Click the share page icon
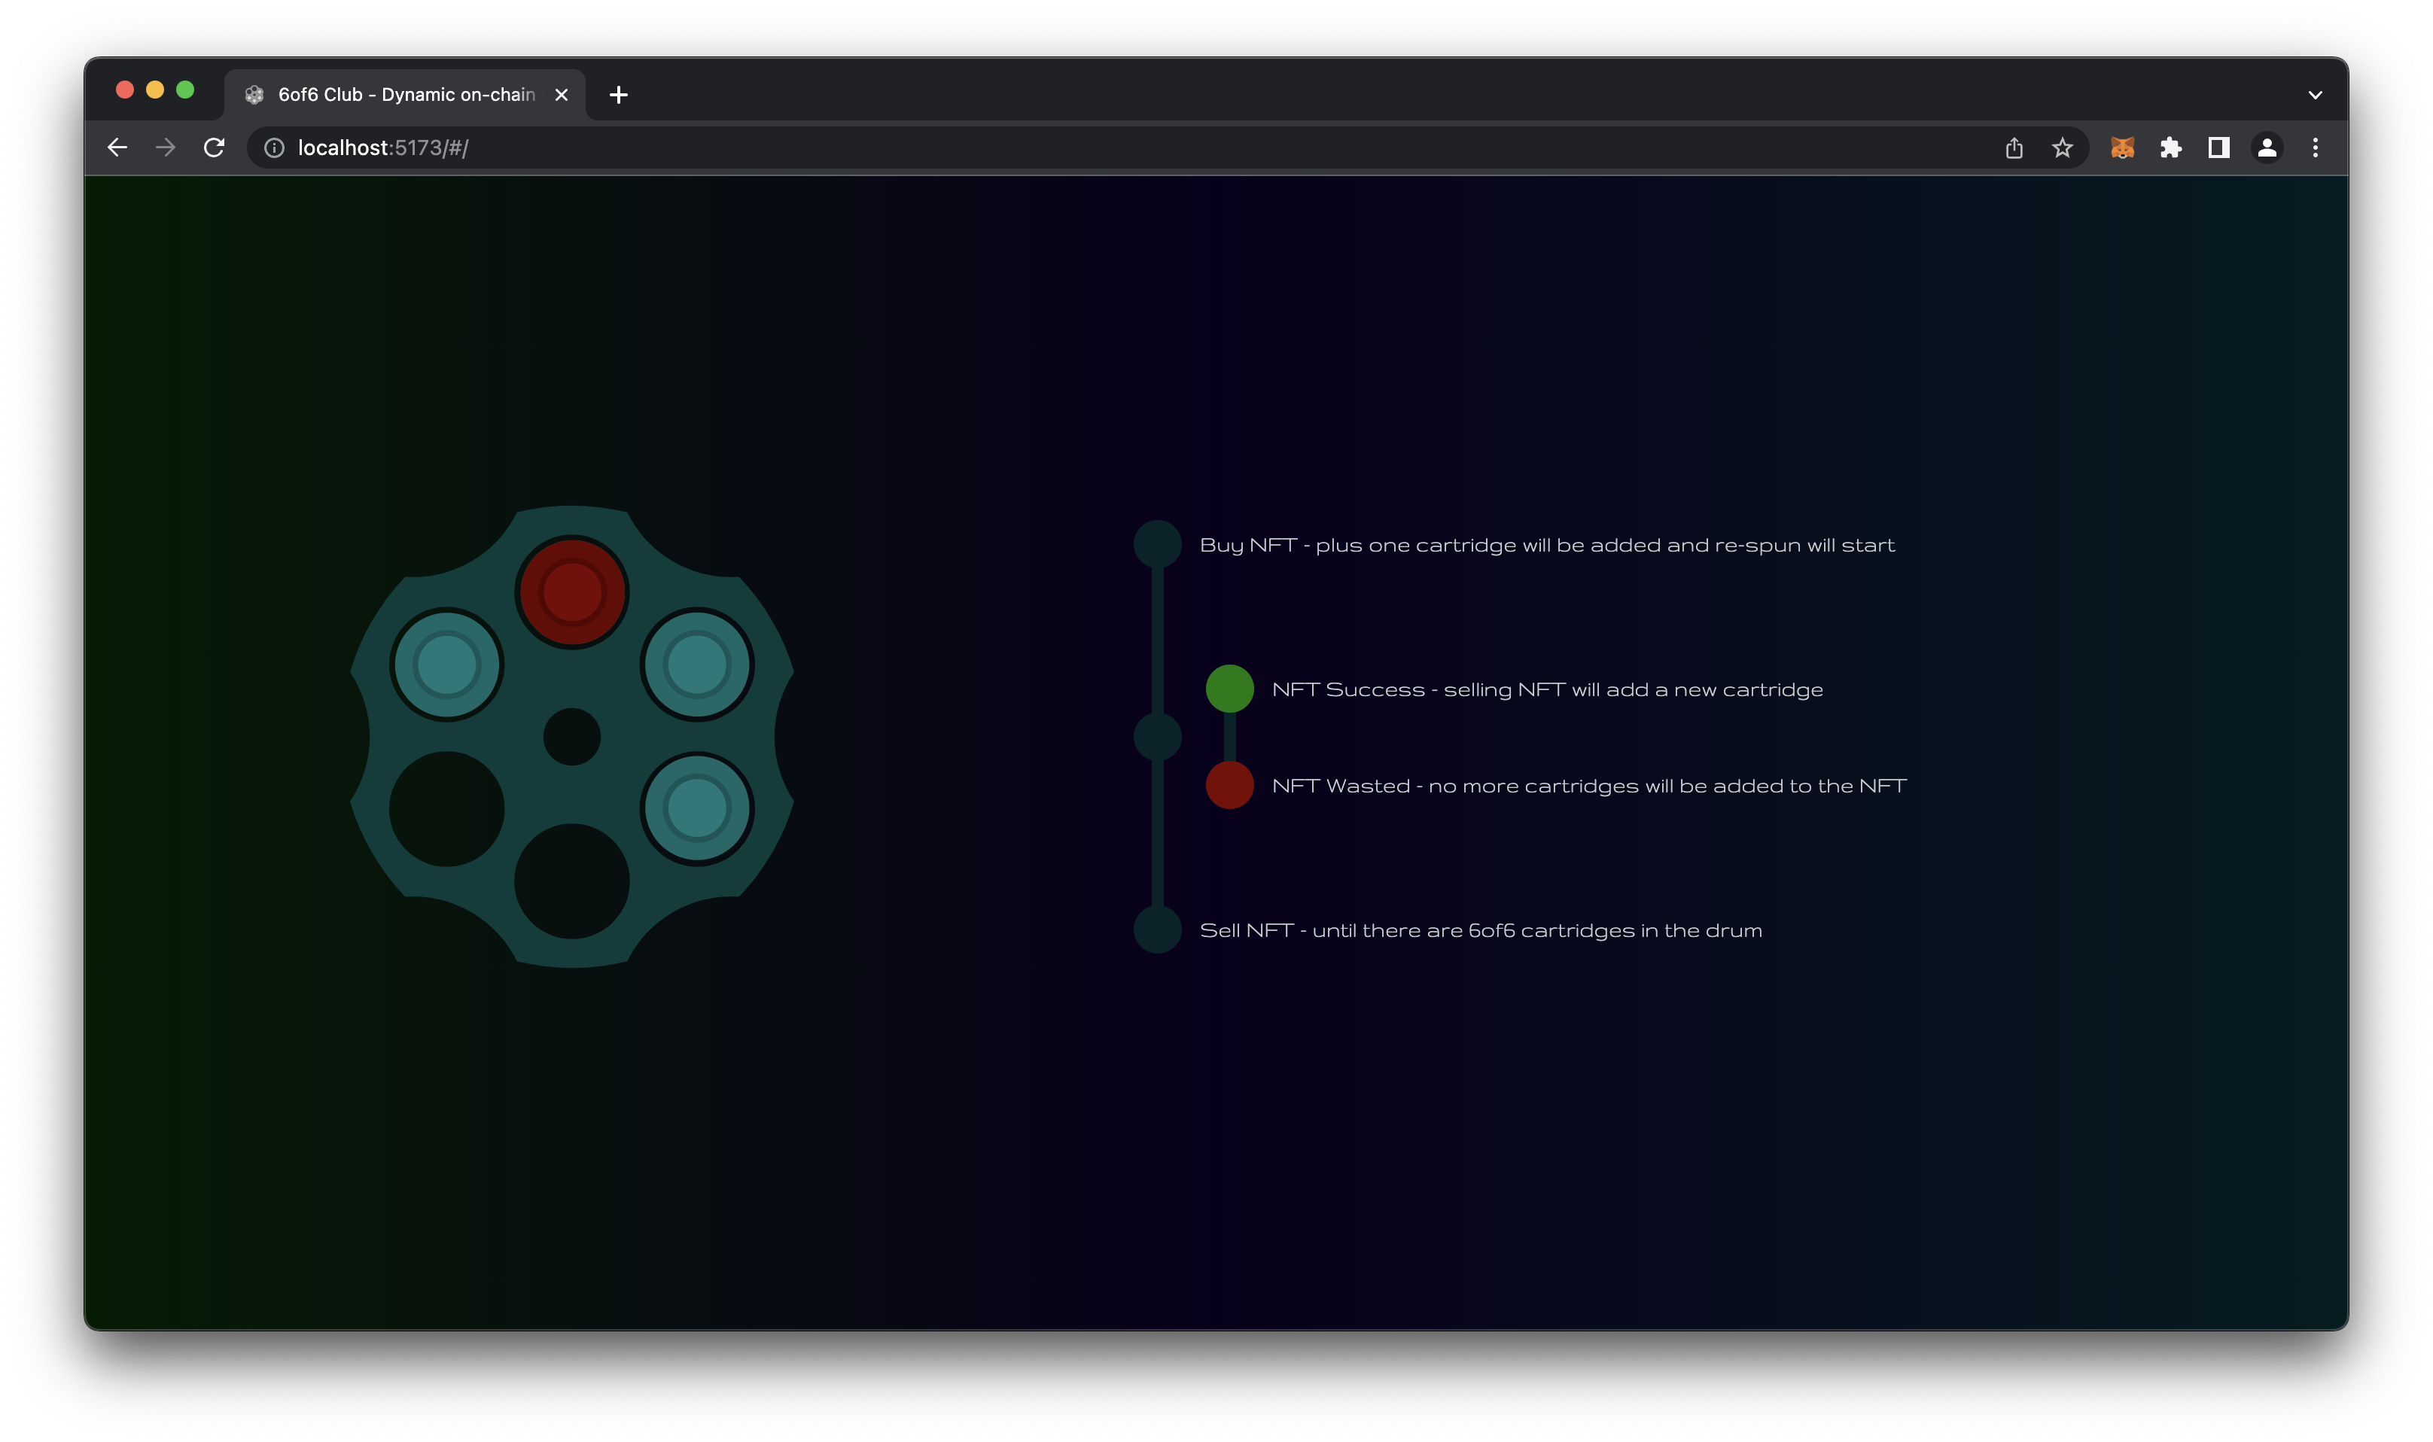This screenshot has height=1442, width=2433. [x=2014, y=148]
